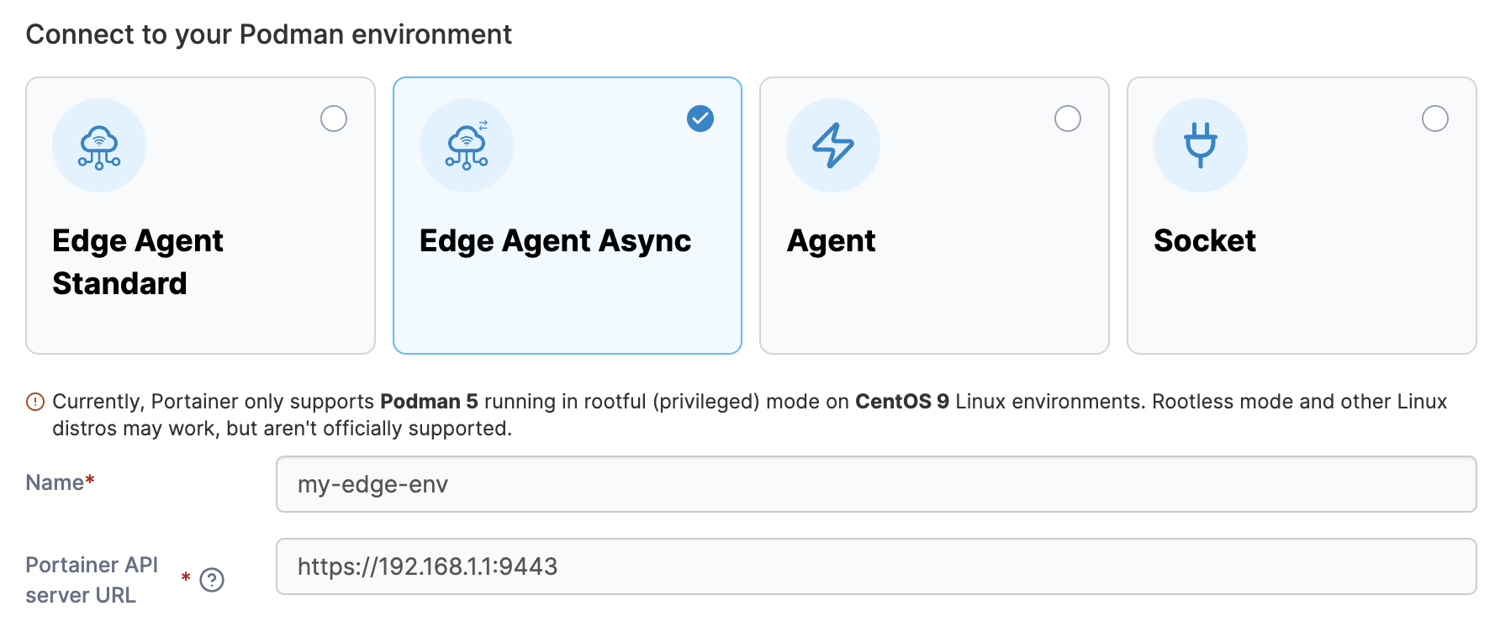The width and height of the screenshot is (1500, 632).
Task: Click the Name field label
Action: coord(55,482)
